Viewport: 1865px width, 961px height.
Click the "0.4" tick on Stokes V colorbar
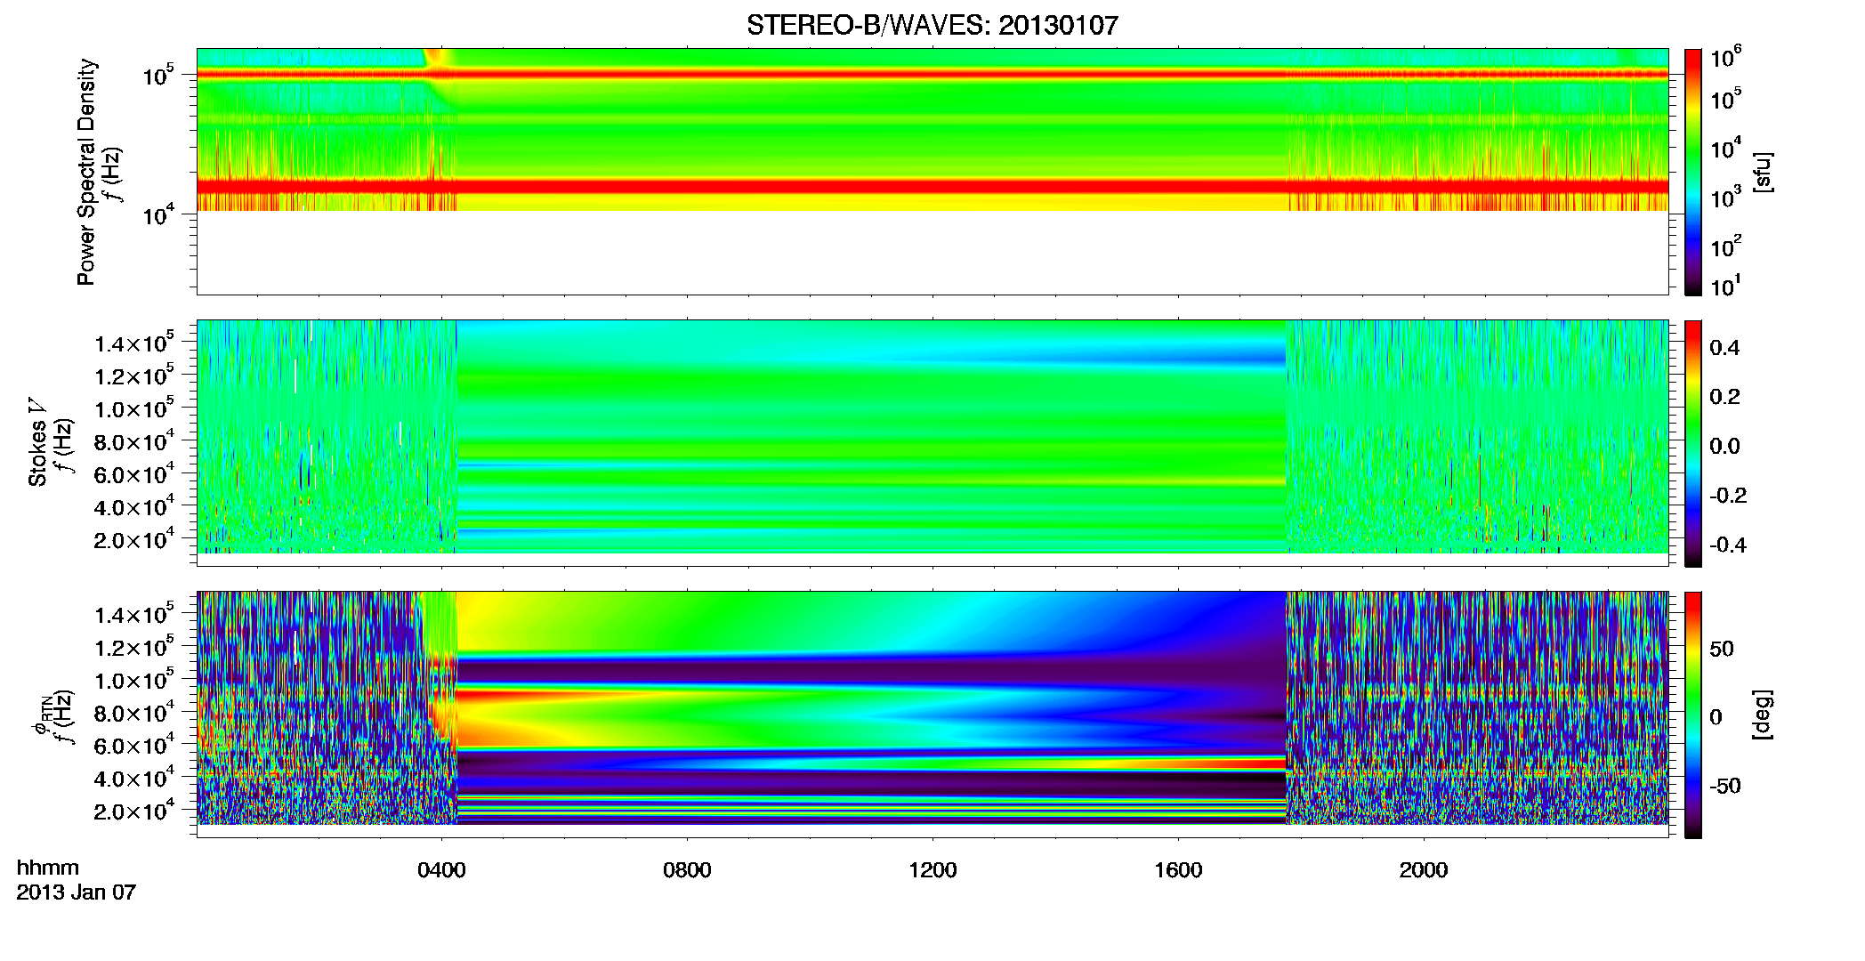click(1724, 348)
